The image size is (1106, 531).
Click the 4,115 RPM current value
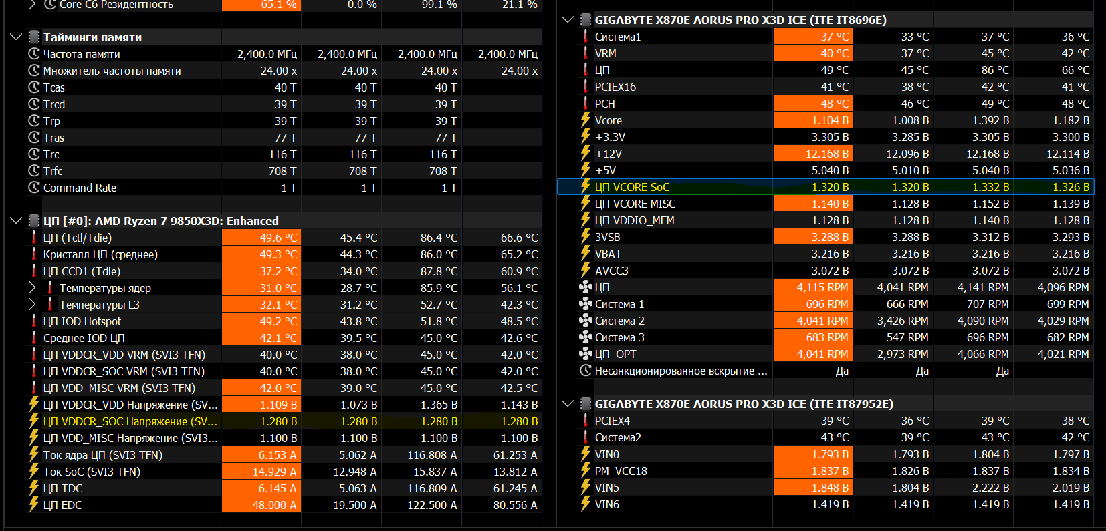click(x=822, y=287)
